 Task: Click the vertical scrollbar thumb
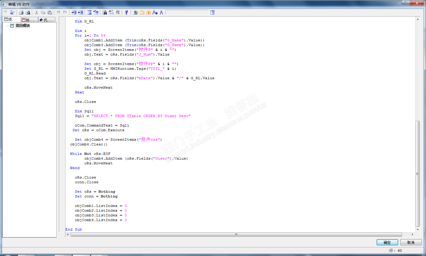(418, 174)
